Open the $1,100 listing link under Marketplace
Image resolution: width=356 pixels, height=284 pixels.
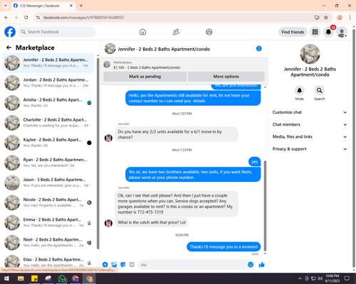tap(147, 67)
